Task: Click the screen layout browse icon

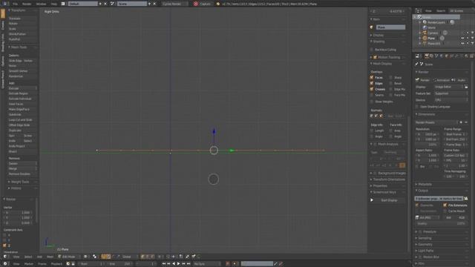Action: (x=63, y=4)
